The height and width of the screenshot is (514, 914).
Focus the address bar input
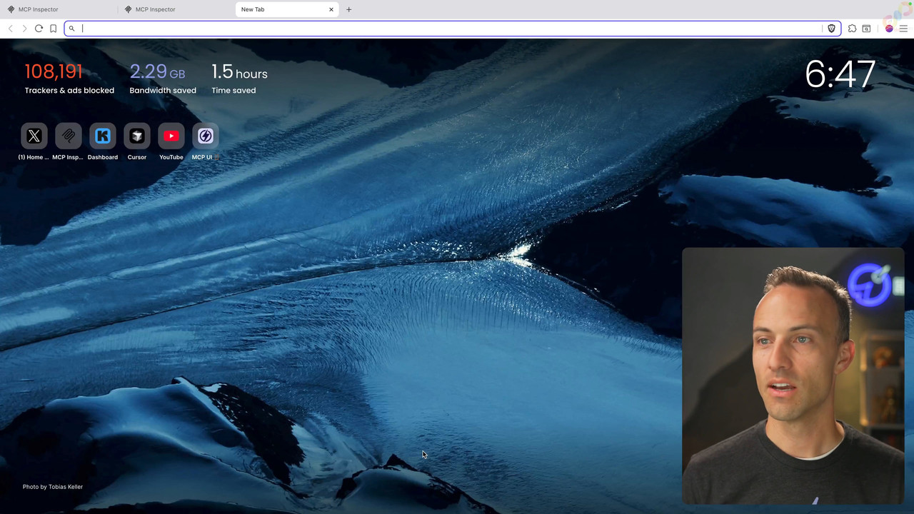point(450,29)
